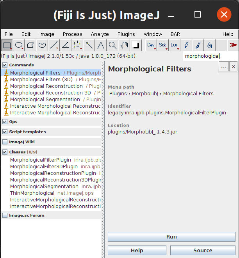
Task: Select the Morphological Segmentation result
Action: pos(51,100)
